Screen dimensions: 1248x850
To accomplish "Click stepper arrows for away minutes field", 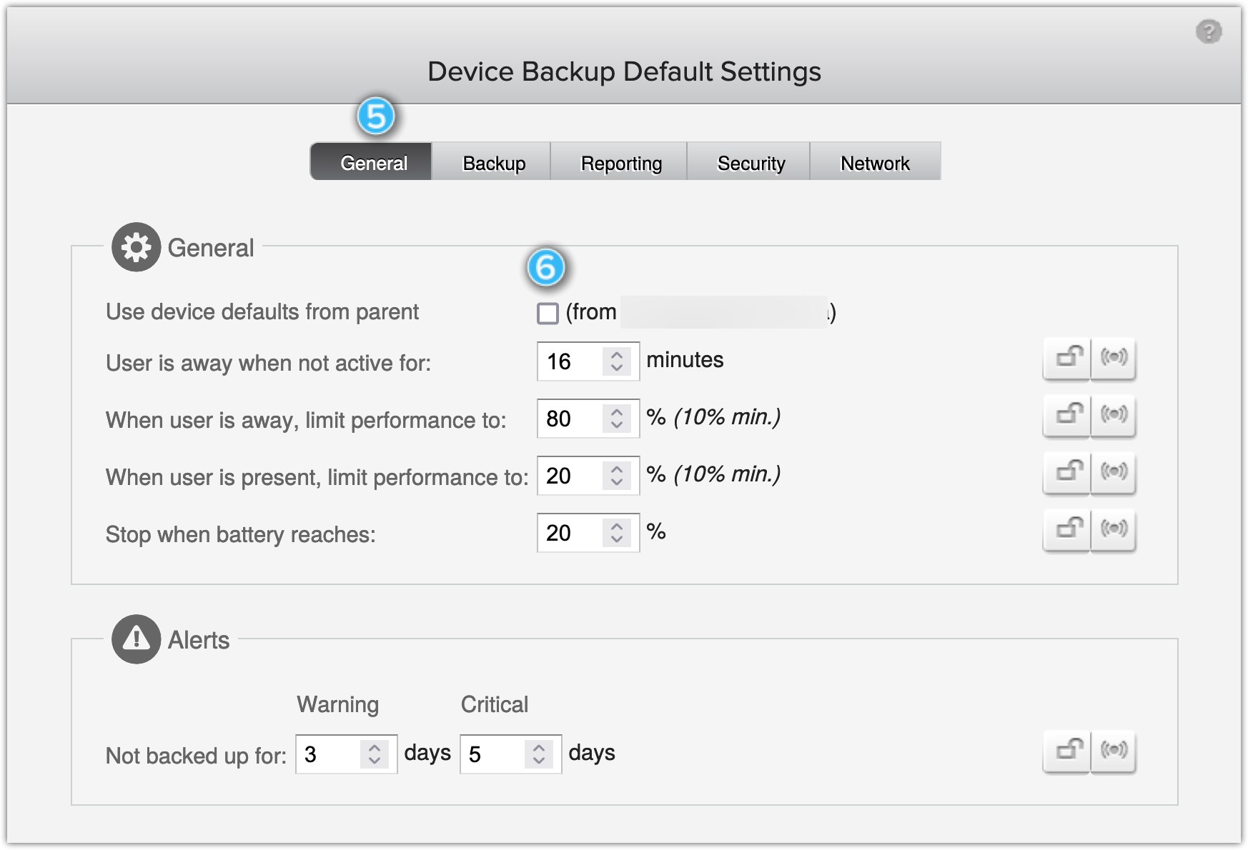I will coord(616,361).
